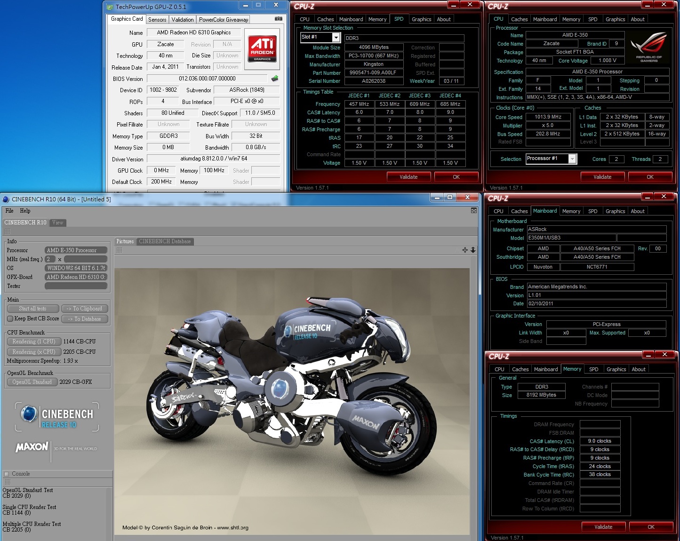The height and width of the screenshot is (541, 680).
Task: Click the empty MHz real frequency field
Action: (86, 259)
